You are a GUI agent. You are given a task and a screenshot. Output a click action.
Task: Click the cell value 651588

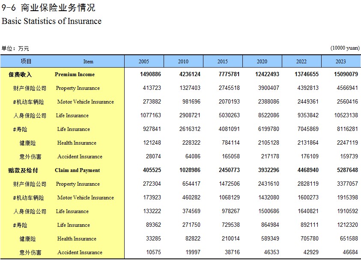click(x=349, y=238)
